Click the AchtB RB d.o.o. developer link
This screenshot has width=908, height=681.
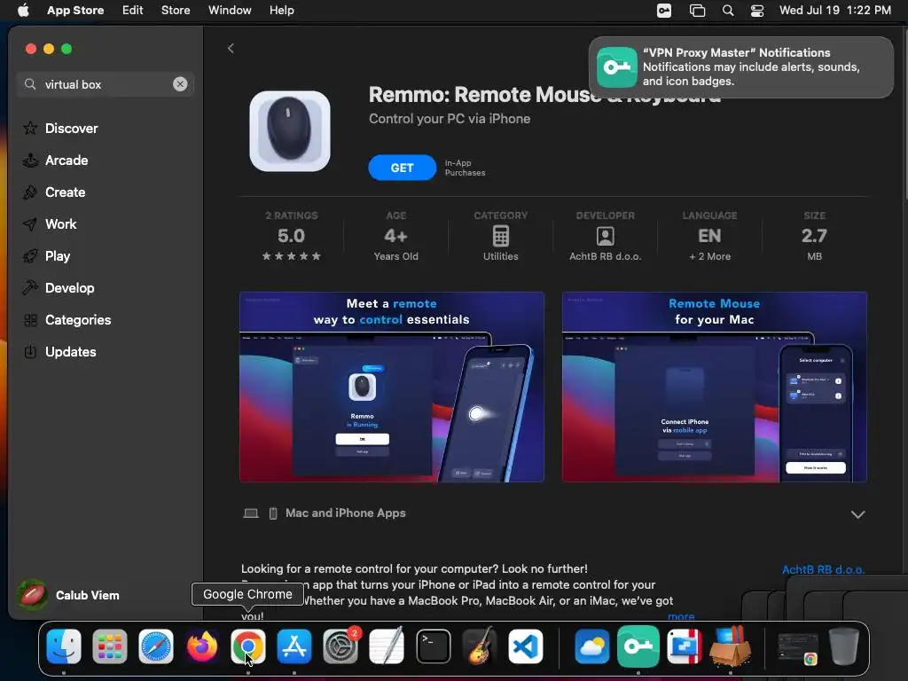click(x=823, y=570)
